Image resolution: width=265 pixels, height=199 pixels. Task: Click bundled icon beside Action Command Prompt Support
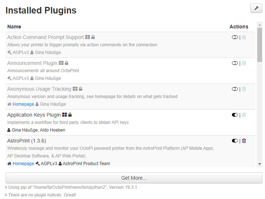88,37
